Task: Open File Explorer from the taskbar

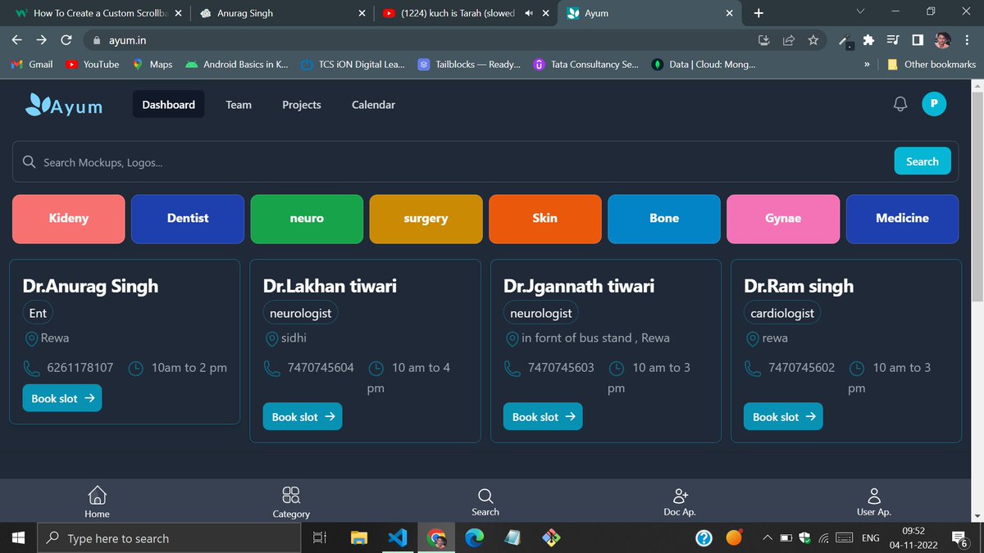Action: click(359, 538)
